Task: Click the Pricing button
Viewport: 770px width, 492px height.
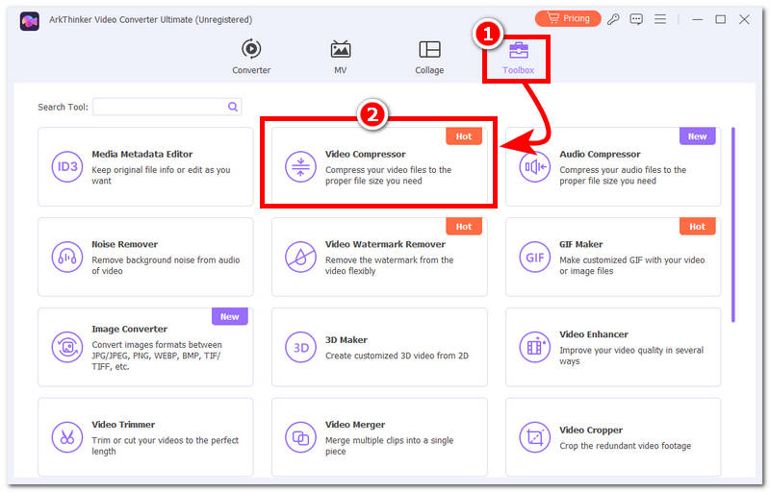Action: 568,18
